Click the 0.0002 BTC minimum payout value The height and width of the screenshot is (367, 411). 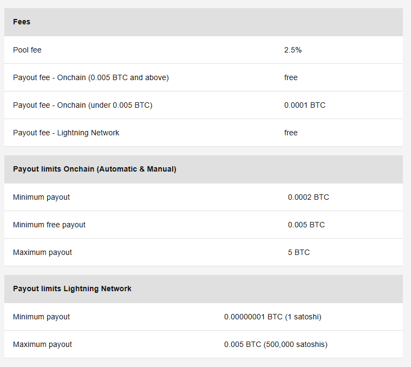[x=308, y=197]
